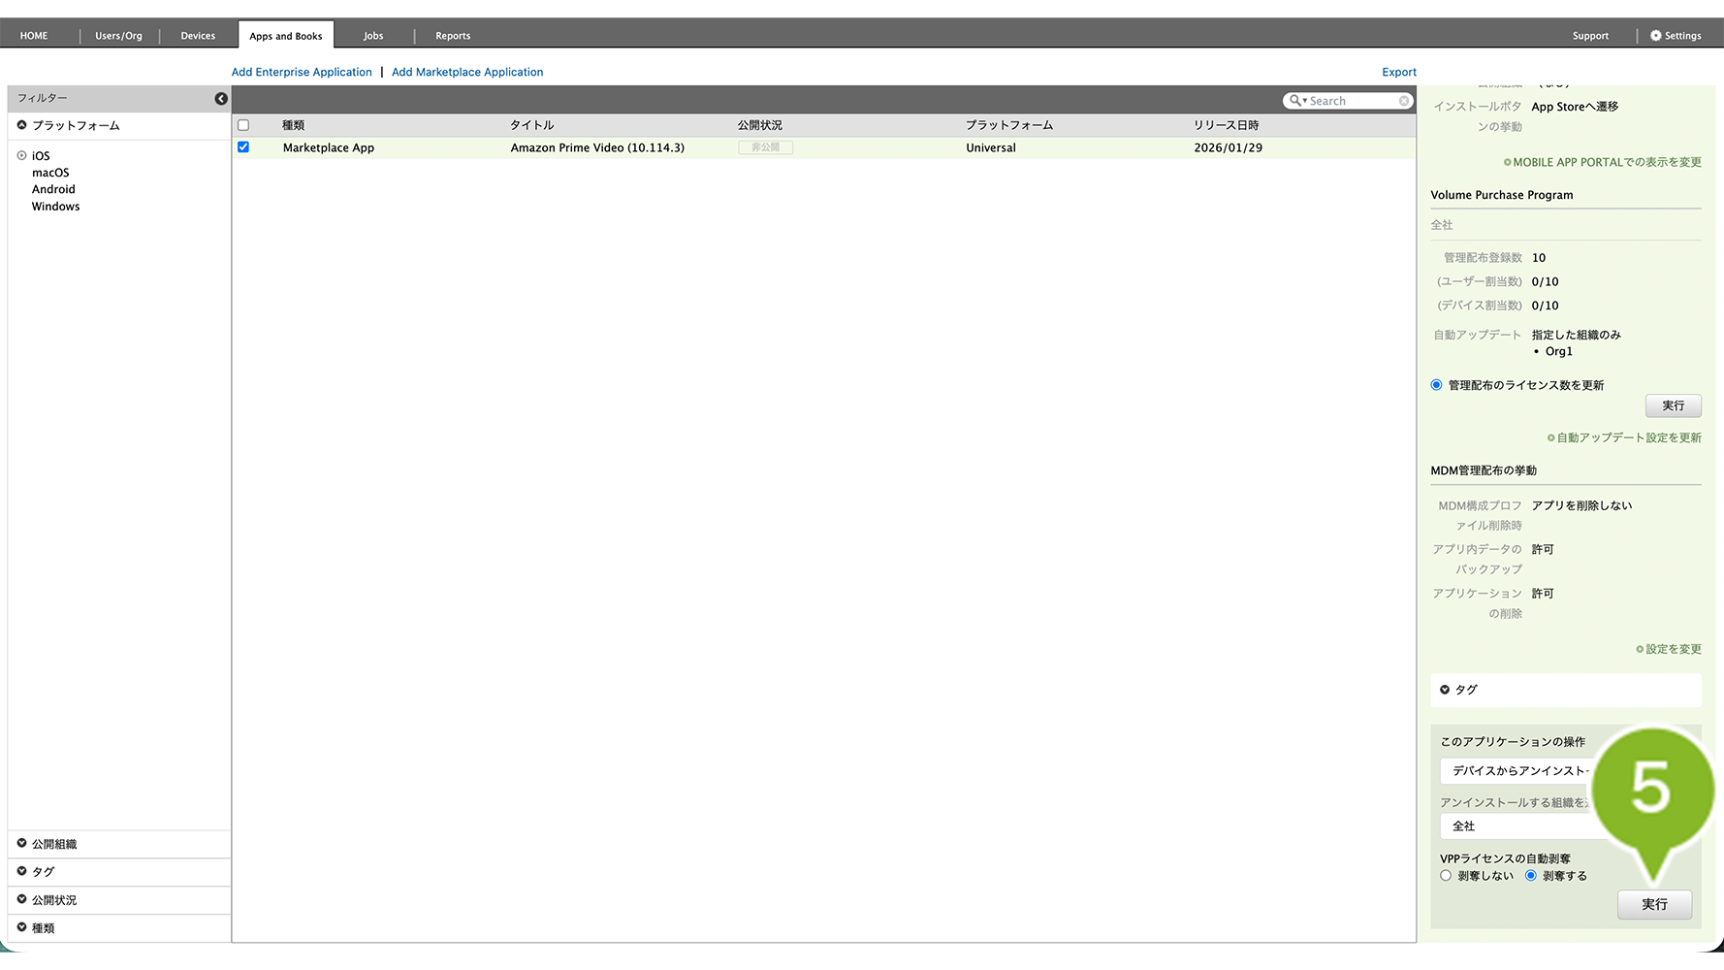Click the search magnifier icon
1724x970 pixels.
[x=1294, y=101]
